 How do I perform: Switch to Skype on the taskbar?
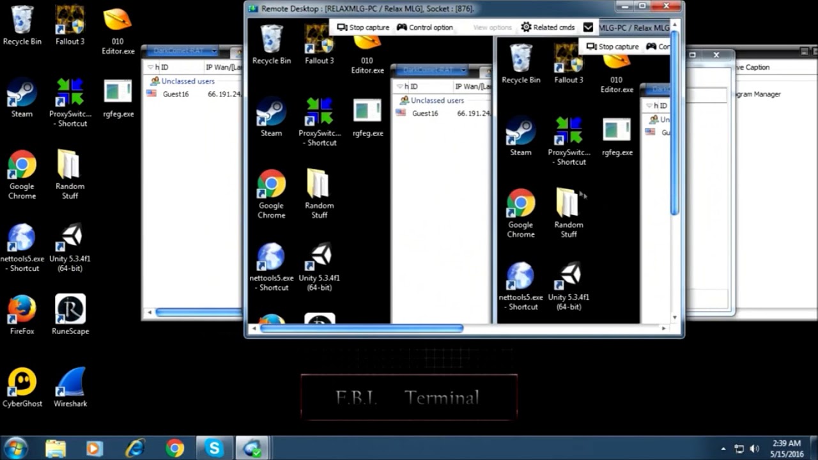pos(214,448)
